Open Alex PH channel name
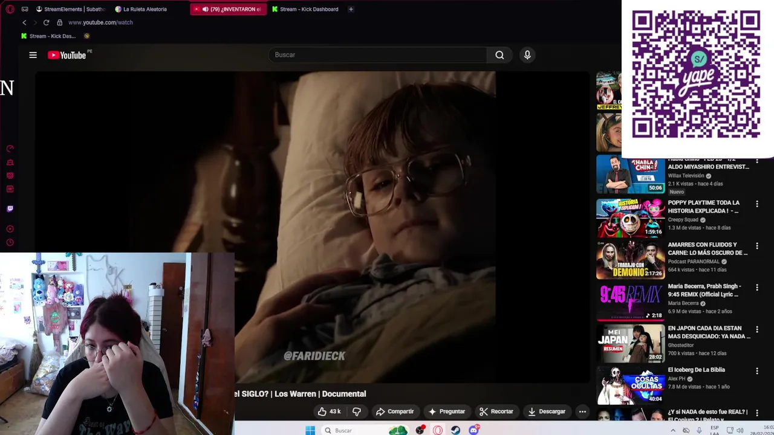 point(677,379)
